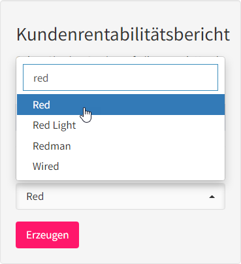Click the blue-highlighted row in list

tap(121, 105)
